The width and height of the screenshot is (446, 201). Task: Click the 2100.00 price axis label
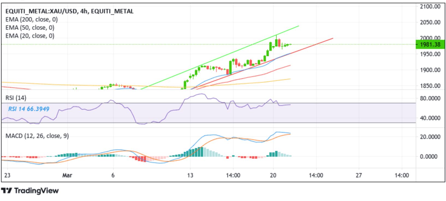point(430,6)
